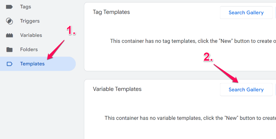Click the Tags label icon in sidebar
Screen dimensions: 276x139
9,7
